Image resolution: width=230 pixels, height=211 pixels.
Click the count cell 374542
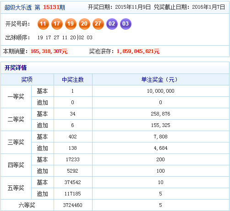click(72, 182)
